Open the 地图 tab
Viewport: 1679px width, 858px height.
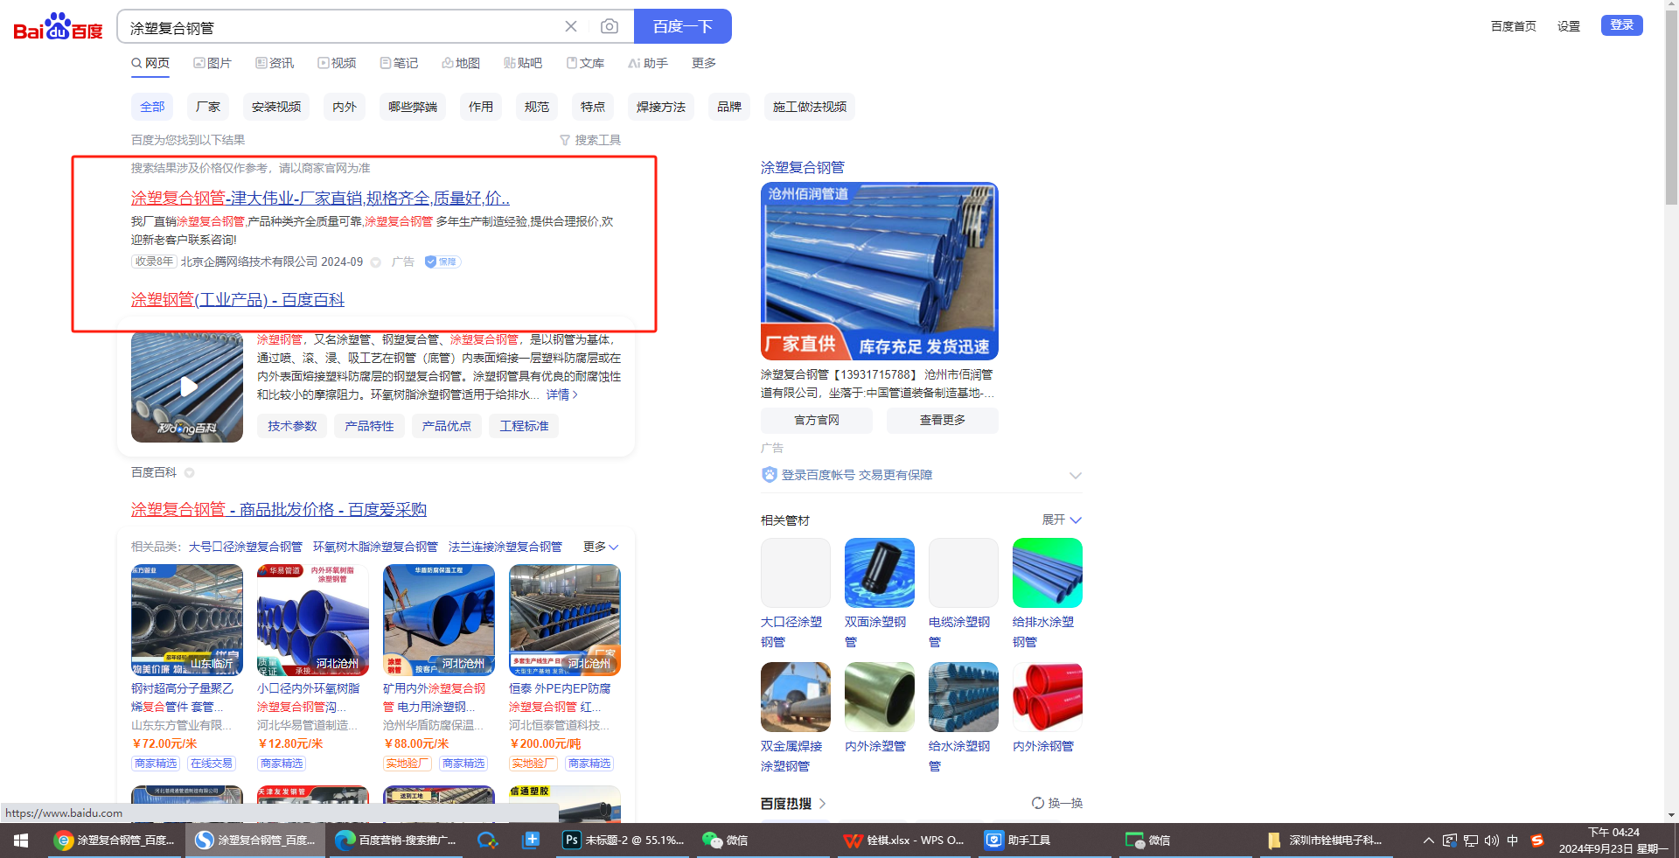pyautogui.click(x=461, y=63)
